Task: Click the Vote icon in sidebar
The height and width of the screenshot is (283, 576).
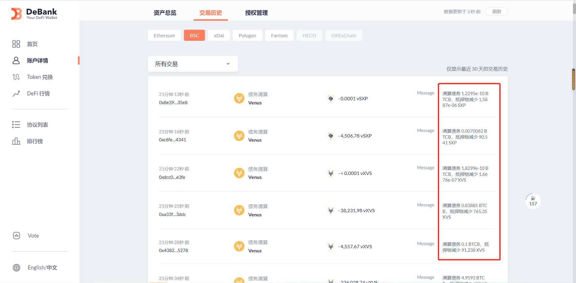Action: (16, 236)
